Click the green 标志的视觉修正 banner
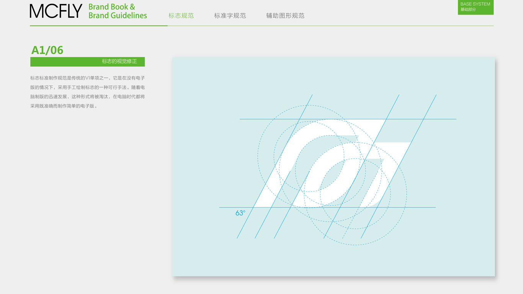Image resolution: width=523 pixels, height=294 pixels. (x=87, y=62)
